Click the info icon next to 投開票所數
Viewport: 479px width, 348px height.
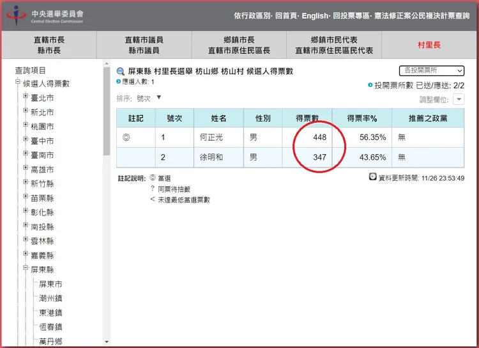pos(370,85)
